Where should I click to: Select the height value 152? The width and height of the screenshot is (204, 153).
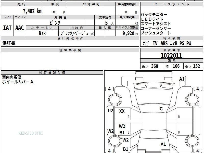pyautogui.click(x=196, y=66)
